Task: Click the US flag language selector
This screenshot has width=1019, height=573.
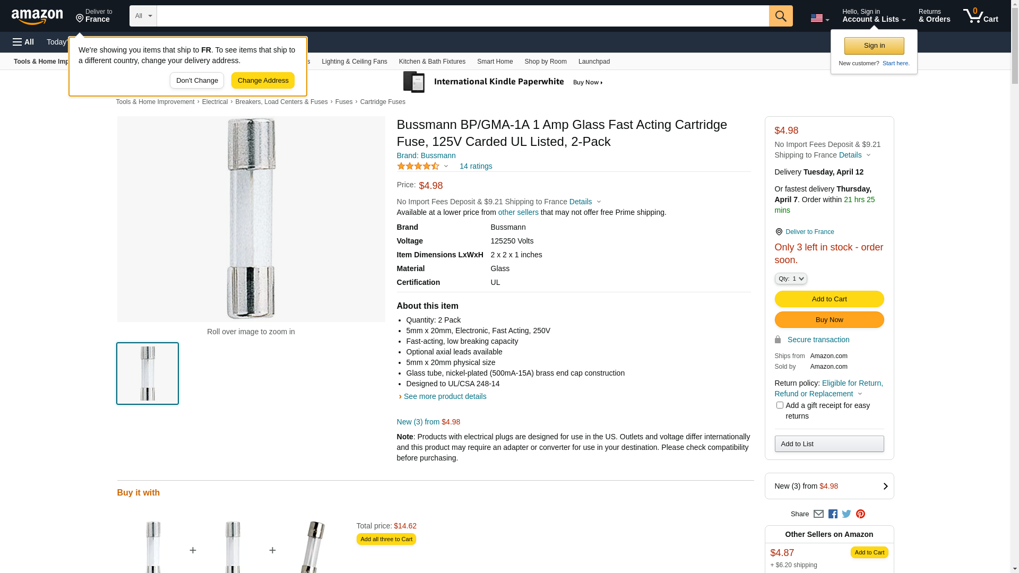Action: 819,18
